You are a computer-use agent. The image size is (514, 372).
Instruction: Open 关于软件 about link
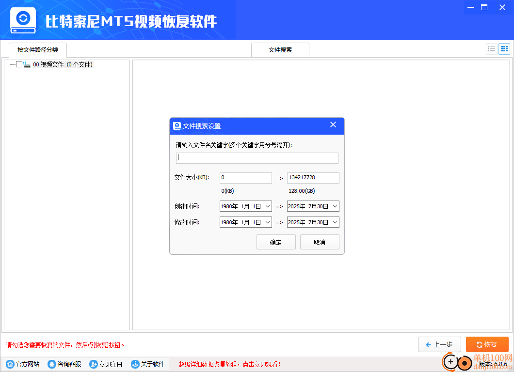(x=147, y=364)
